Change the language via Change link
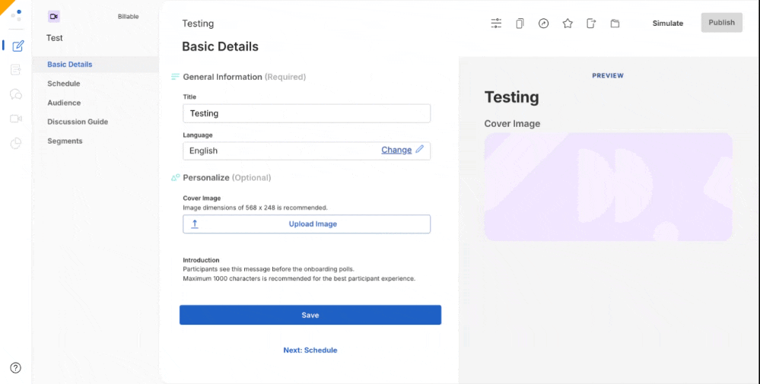 click(x=396, y=151)
